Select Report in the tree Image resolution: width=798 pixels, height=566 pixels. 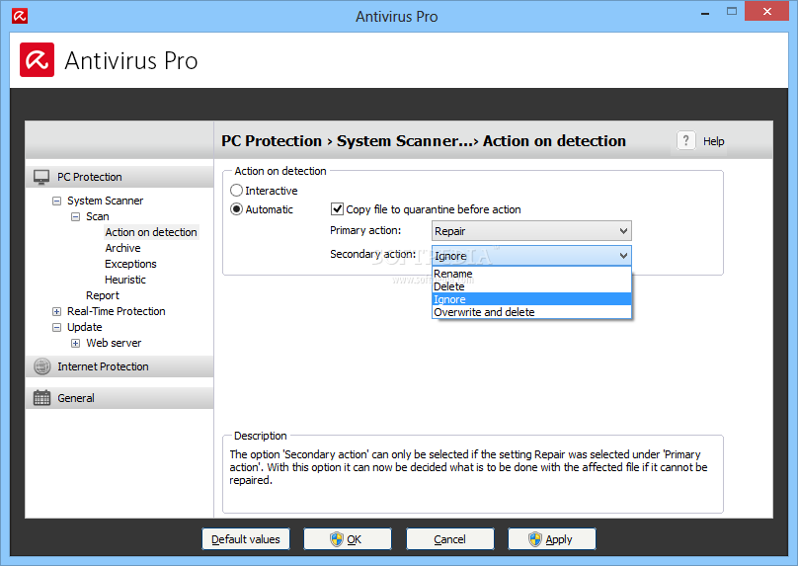103,295
